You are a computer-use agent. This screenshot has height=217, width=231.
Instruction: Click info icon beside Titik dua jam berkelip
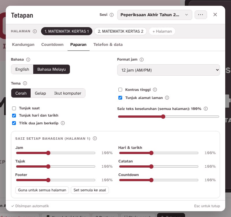click(63, 123)
